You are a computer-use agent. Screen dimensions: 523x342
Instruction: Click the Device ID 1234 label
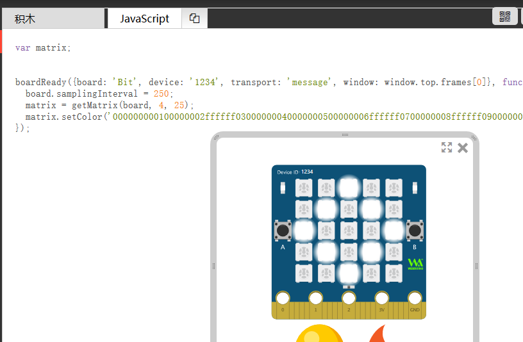click(x=295, y=172)
